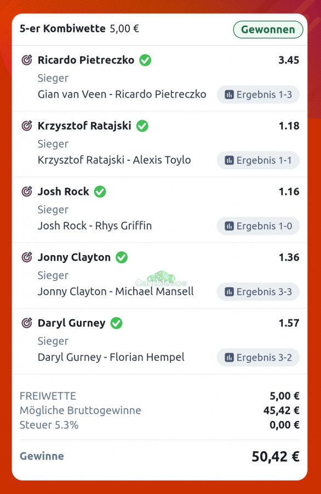
Task: Open the Ergebnis 3-2 result stats
Action: pos(258,357)
